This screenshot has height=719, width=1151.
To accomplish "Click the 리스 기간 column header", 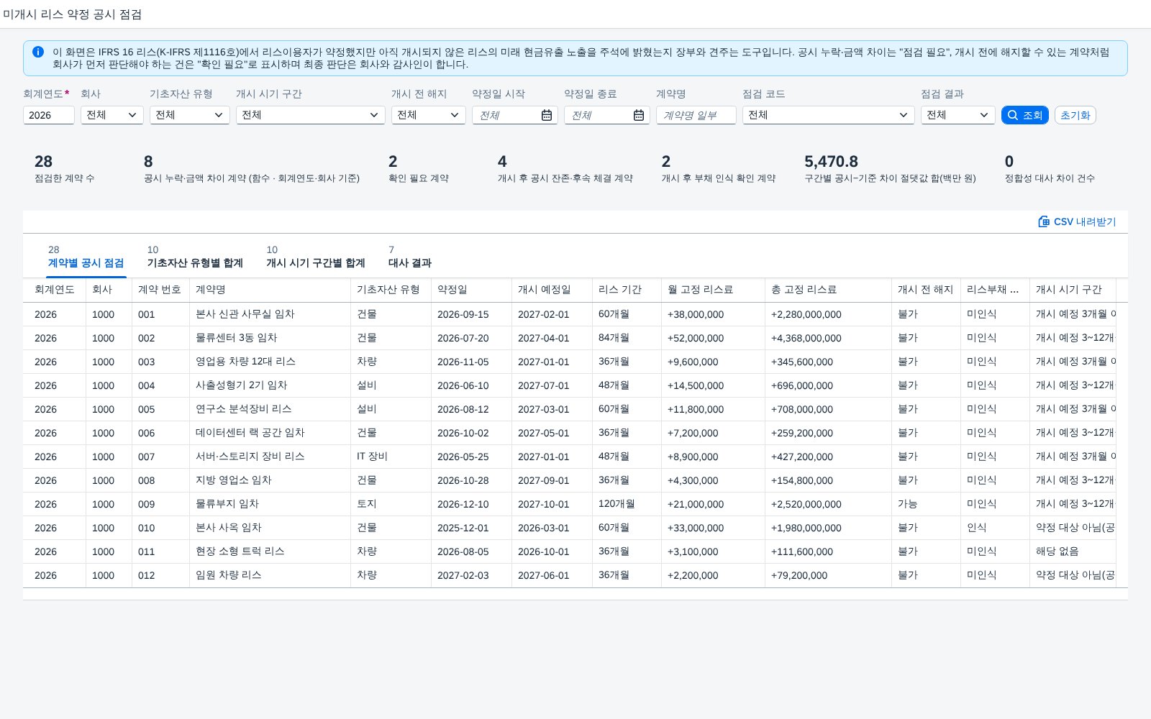I will click(x=627, y=290).
